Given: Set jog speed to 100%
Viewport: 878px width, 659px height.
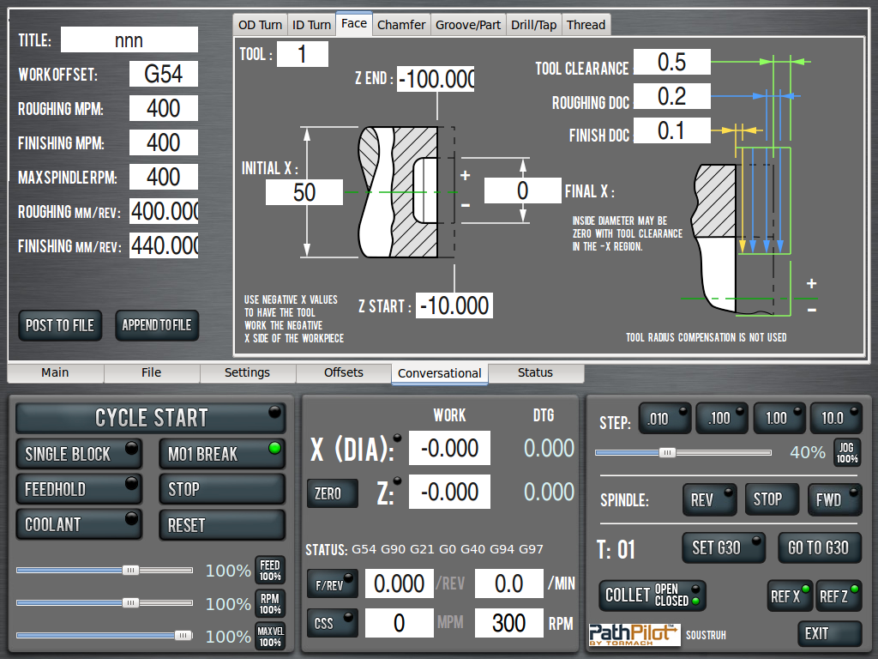Looking at the screenshot, I should tap(846, 452).
